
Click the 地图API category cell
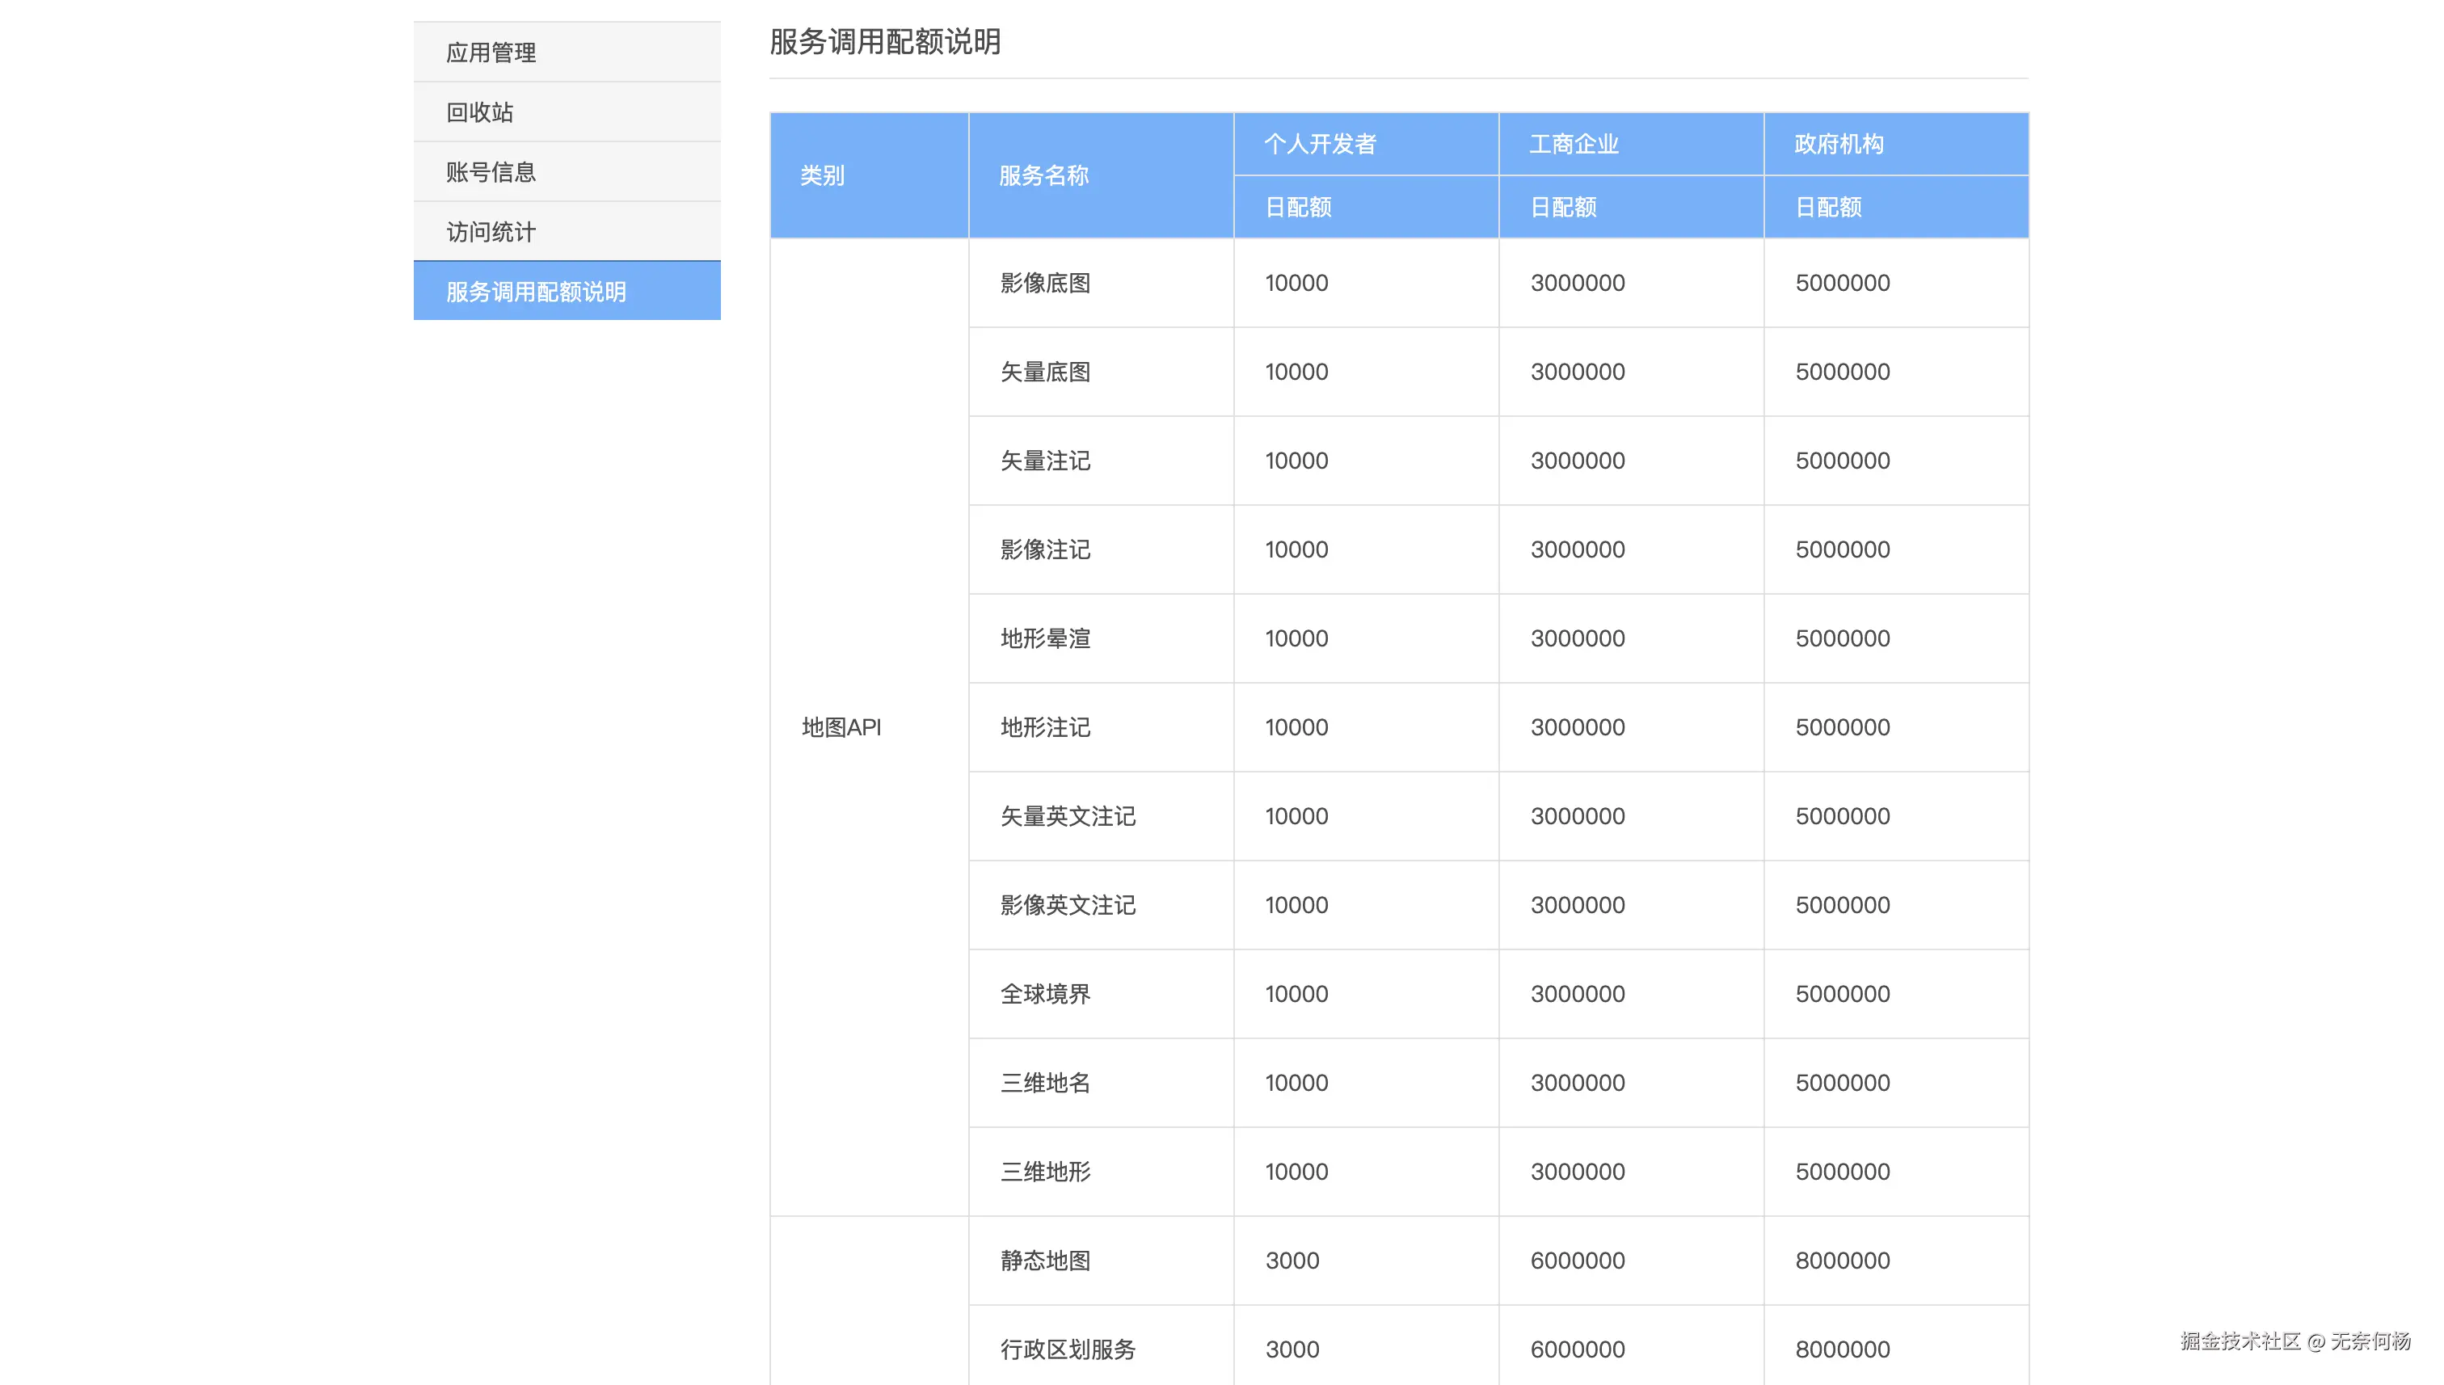pyautogui.click(x=841, y=728)
